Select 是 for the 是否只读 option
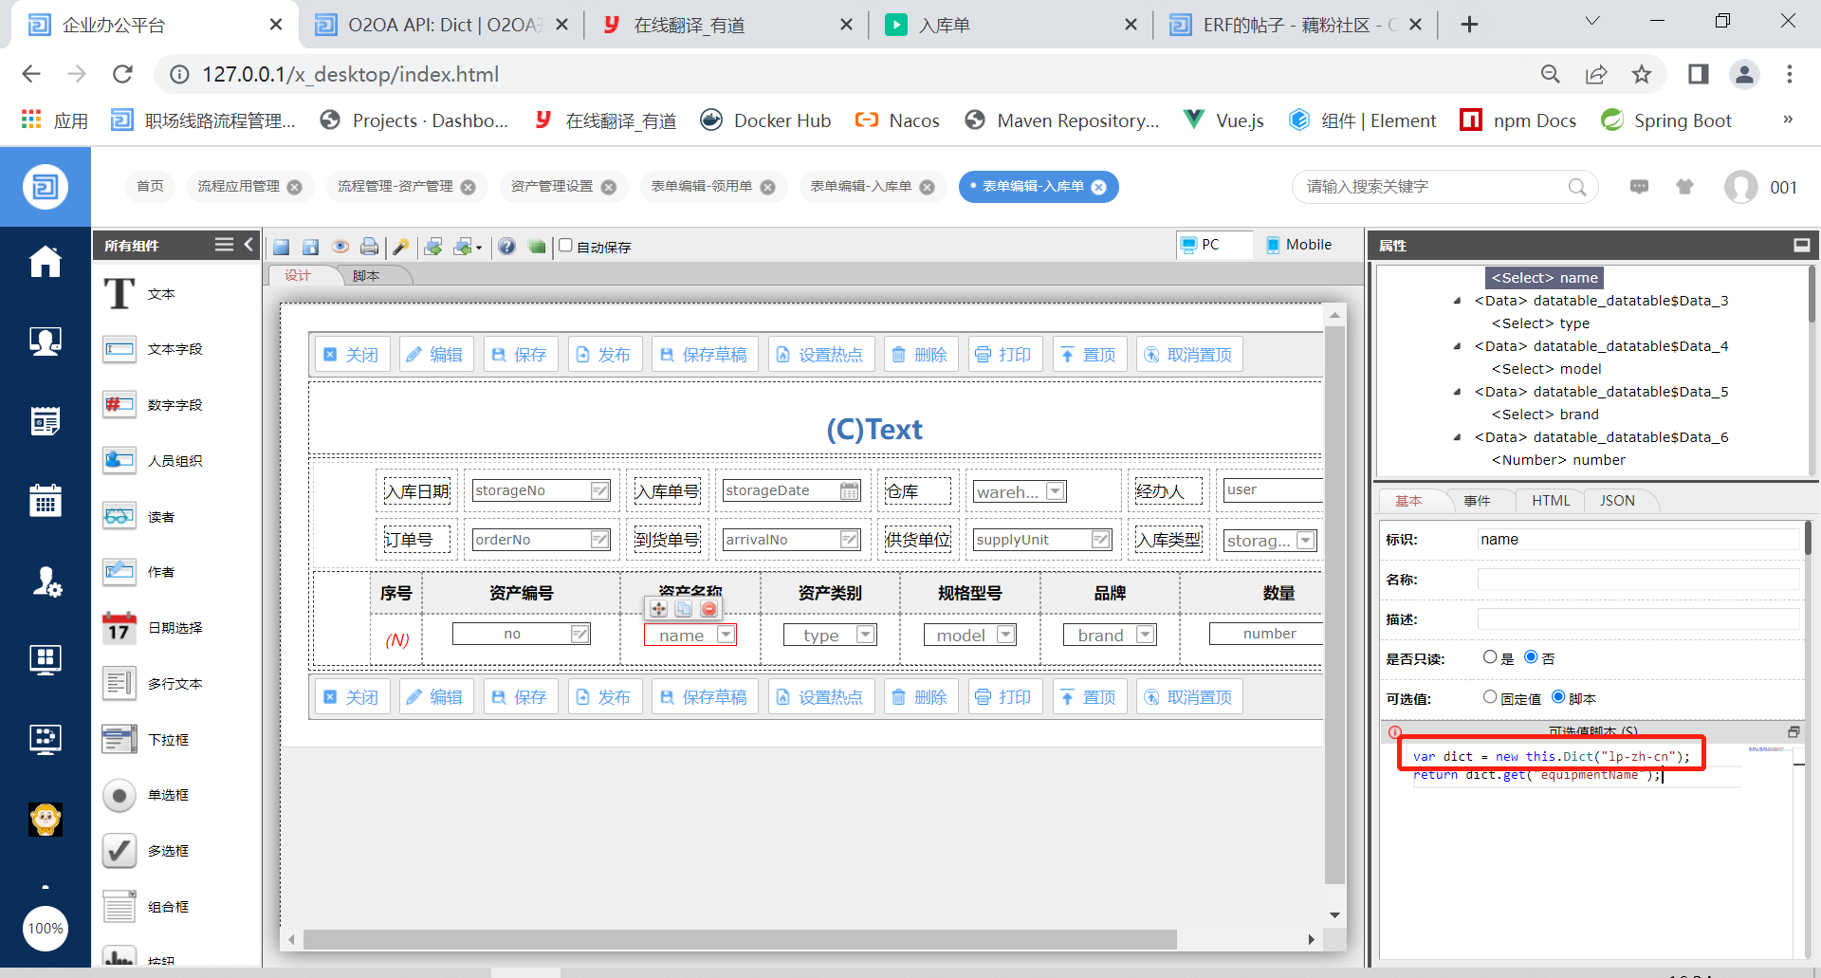This screenshot has width=1821, height=978. click(x=1490, y=657)
